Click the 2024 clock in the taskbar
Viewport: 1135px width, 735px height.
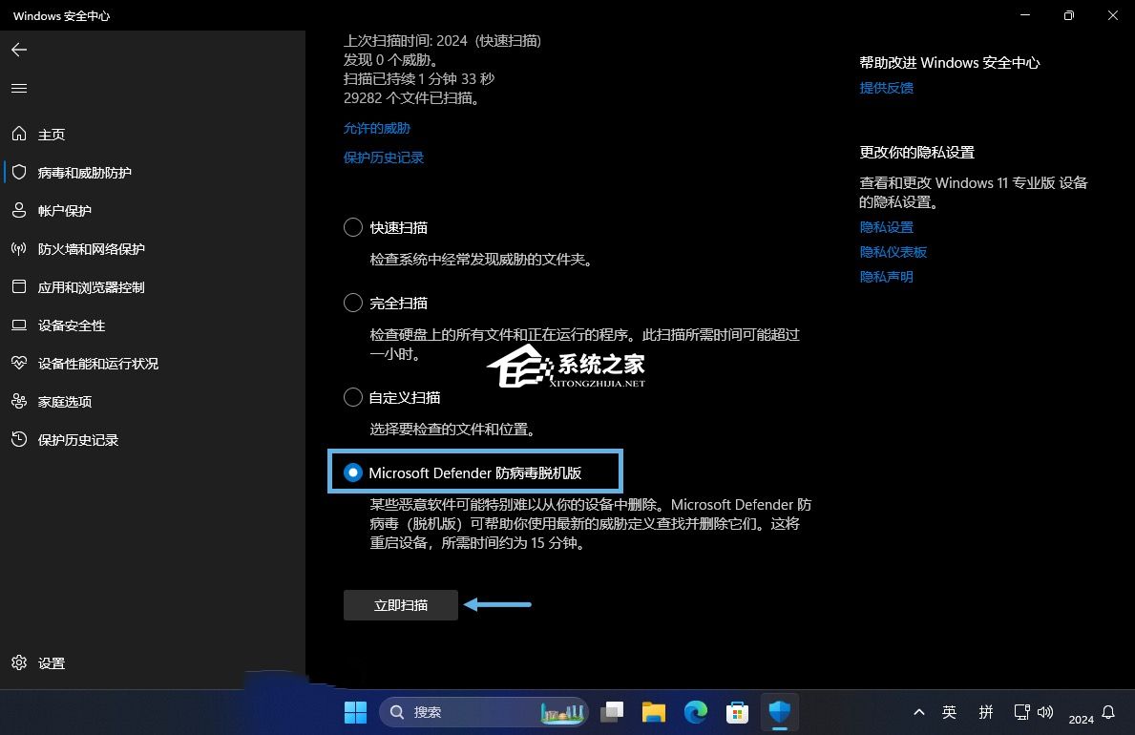(x=1081, y=719)
